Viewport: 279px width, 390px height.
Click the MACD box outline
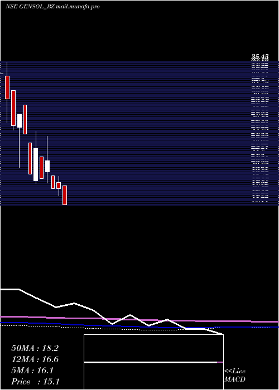point(153,362)
